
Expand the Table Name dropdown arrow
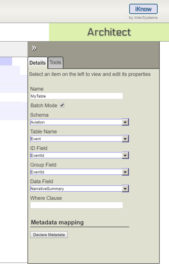(x=125, y=139)
